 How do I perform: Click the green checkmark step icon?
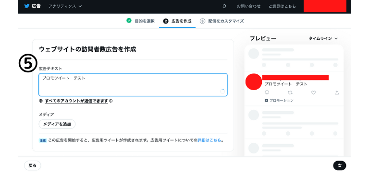point(129,21)
